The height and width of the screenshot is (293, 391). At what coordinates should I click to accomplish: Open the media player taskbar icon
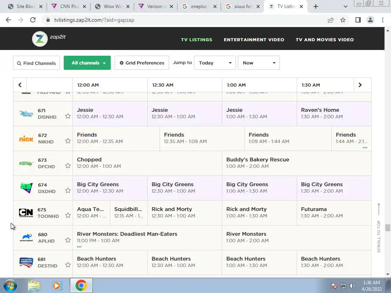click(57, 286)
